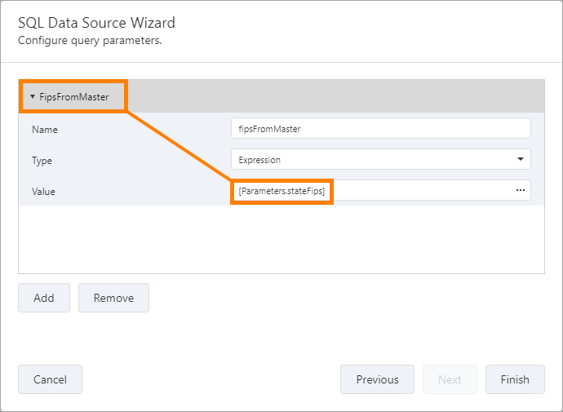This screenshot has width=563, height=412.
Task: Click the Name label
Action: point(45,130)
